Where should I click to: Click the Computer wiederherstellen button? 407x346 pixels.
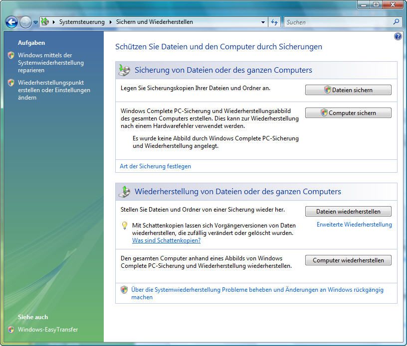pos(348,260)
